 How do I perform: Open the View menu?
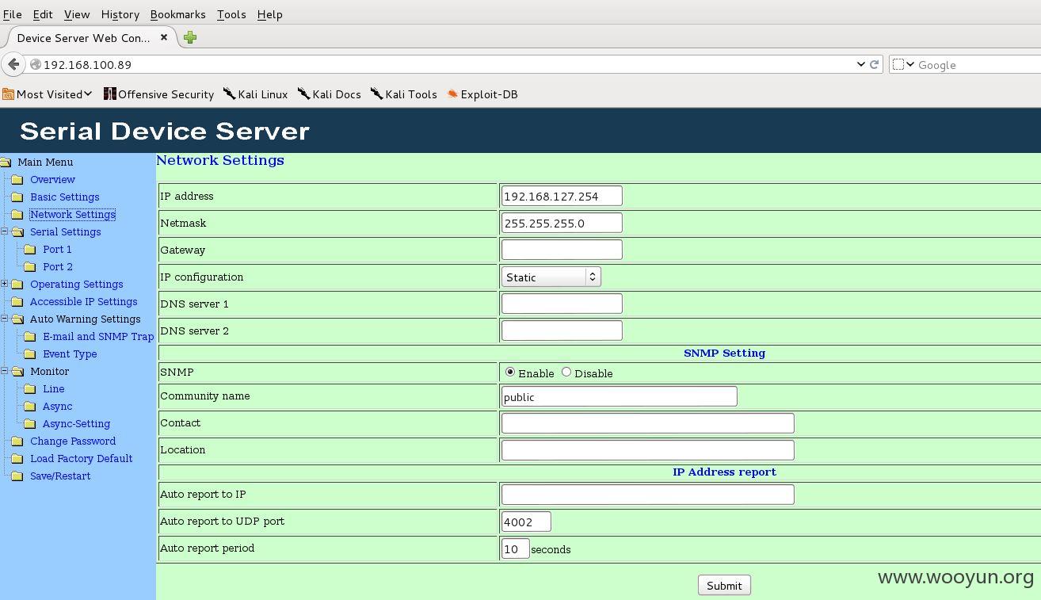coord(77,14)
